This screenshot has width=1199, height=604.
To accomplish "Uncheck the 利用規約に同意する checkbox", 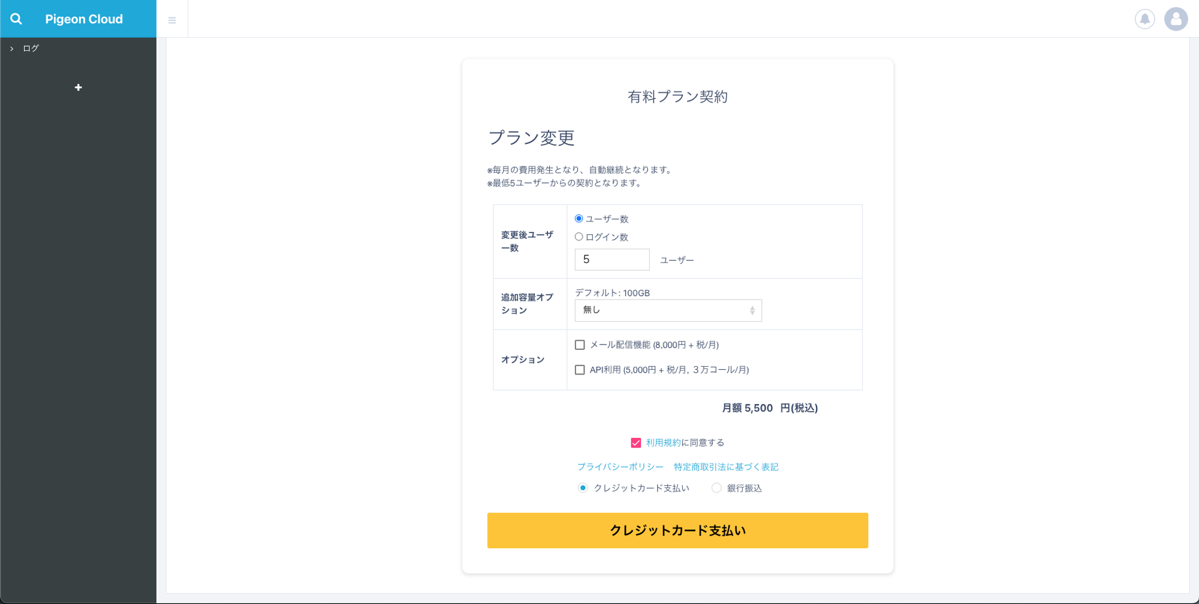I will click(636, 443).
